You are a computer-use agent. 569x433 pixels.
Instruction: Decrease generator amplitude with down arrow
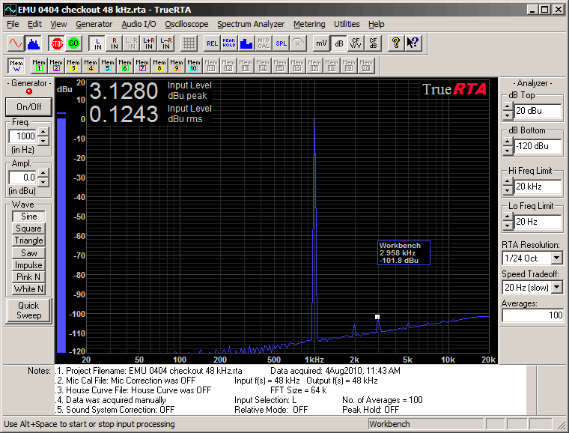pyautogui.click(x=43, y=182)
